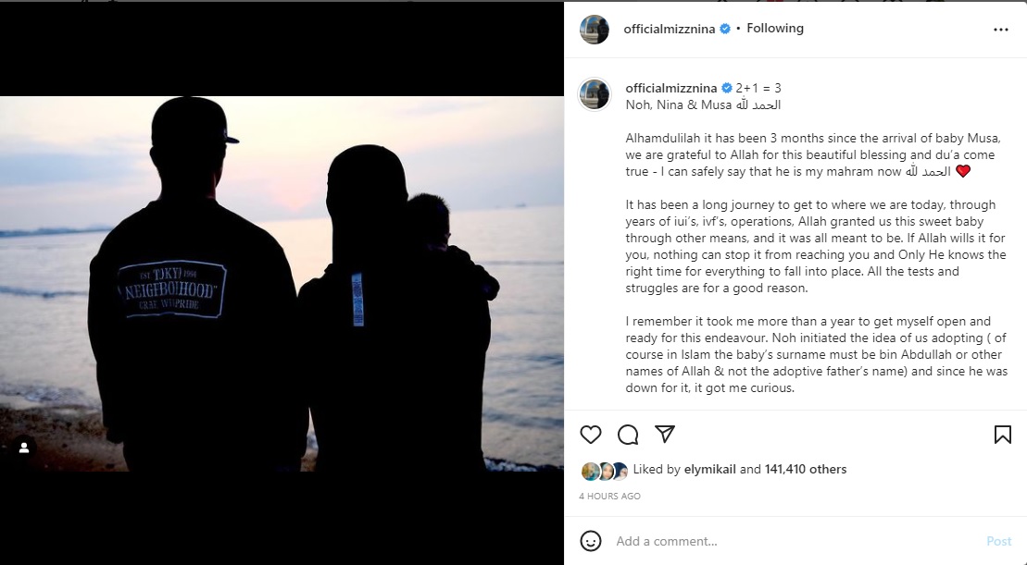The image size is (1027, 565).
Task: Open comments via the speech bubble icon
Action: pyautogui.click(x=628, y=435)
